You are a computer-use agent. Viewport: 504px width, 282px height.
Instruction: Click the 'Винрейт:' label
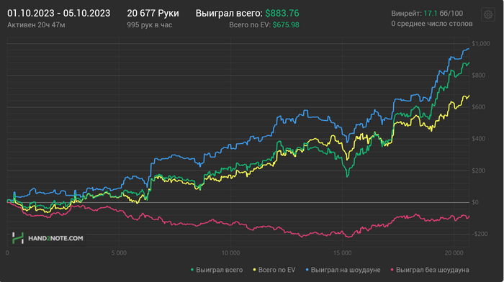406,14
